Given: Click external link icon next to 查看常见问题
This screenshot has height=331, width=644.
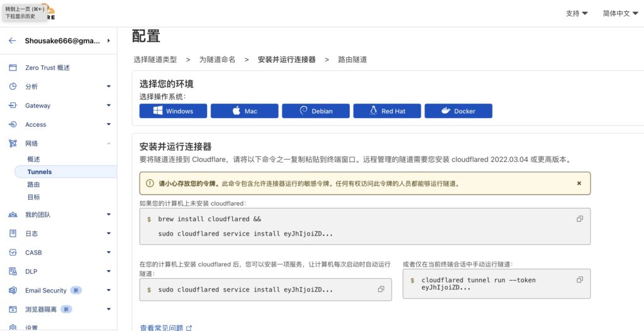Looking at the screenshot, I should click(189, 328).
